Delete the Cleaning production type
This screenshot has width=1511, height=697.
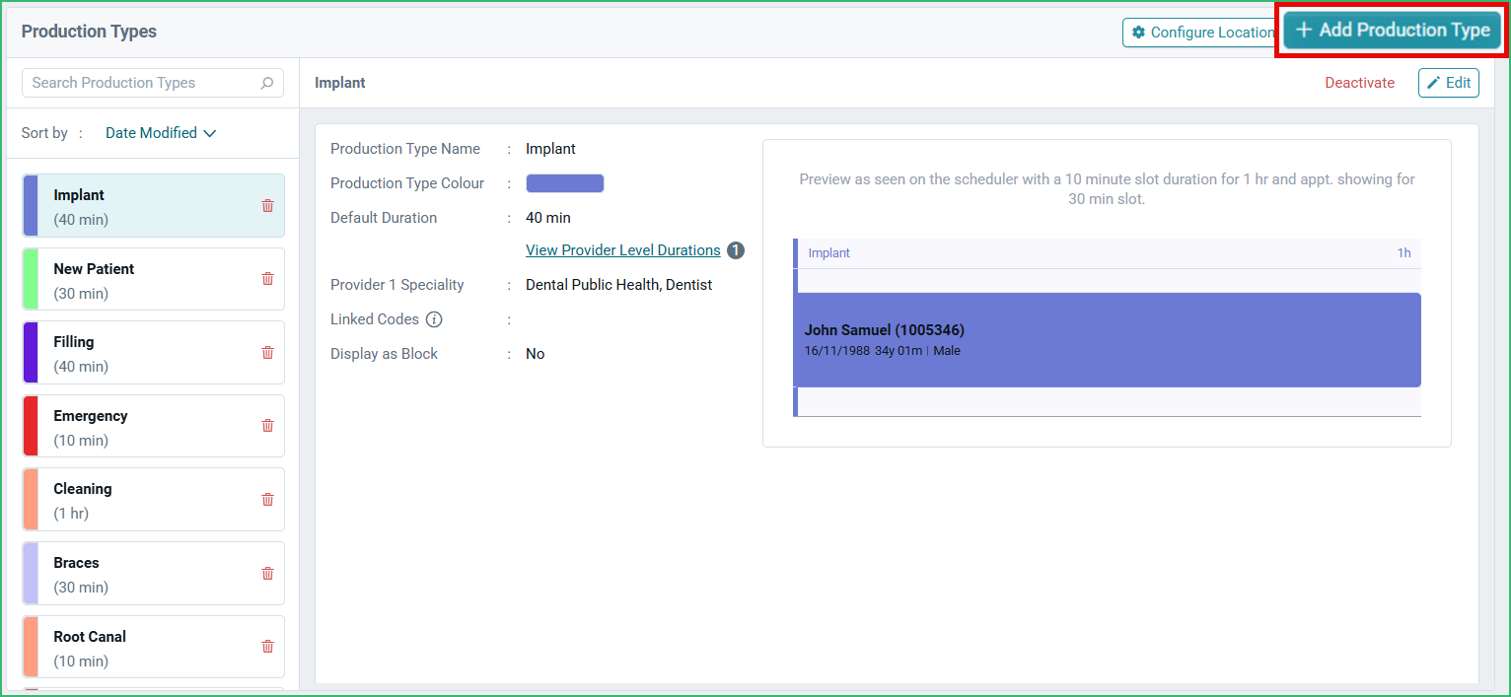tap(267, 499)
